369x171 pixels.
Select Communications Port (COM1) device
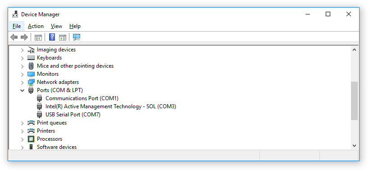click(82, 98)
